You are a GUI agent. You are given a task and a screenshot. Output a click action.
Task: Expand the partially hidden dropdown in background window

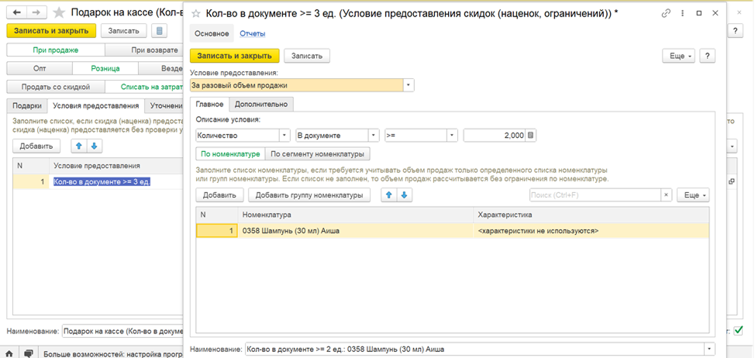coord(733,146)
